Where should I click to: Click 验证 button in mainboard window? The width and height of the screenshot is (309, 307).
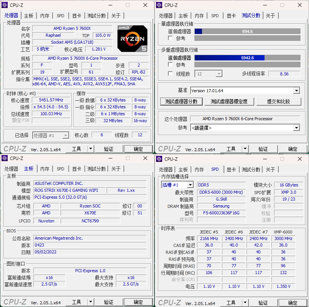[x=109, y=302]
